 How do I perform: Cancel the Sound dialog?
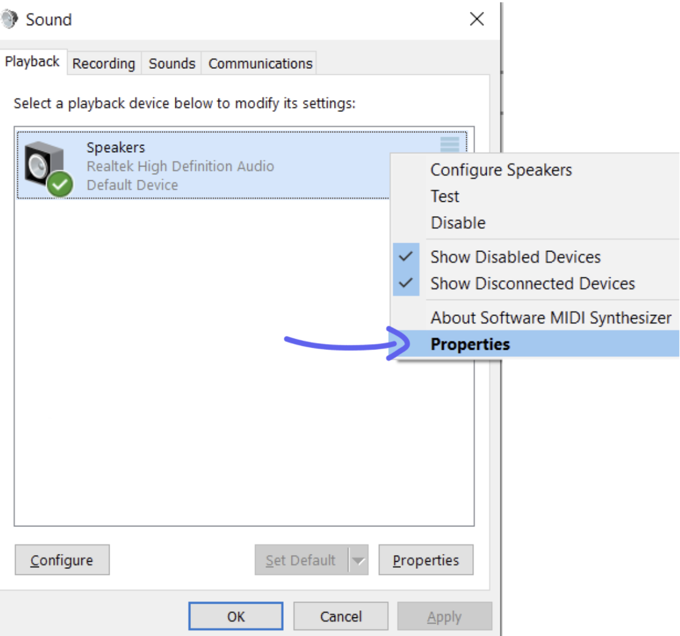point(341,615)
